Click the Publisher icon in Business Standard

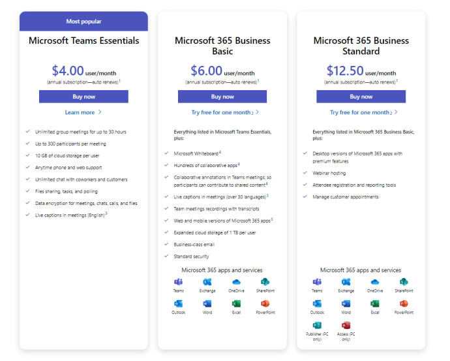pos(317,326)
